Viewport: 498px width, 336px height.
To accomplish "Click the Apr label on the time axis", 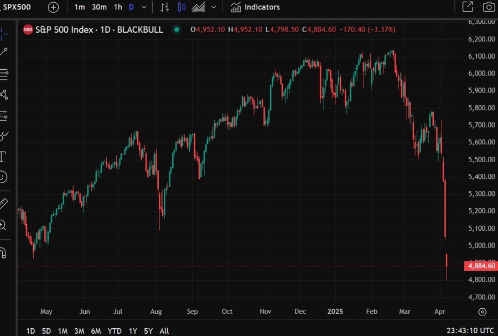I will tap(439, 311).
